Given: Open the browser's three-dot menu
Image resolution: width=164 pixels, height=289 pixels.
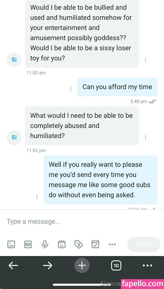Looking at the screenshot, I should point(147,265).
